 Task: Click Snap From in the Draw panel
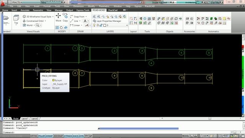pyautogui.click(x=77, y=16)
